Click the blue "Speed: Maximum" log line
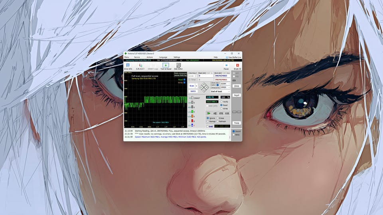Viewport: 383px width, 215px height. pyautogui.click(x=170, y=137)
